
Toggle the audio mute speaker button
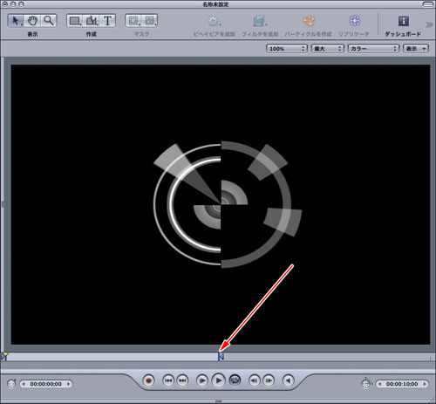pos(288,380)
